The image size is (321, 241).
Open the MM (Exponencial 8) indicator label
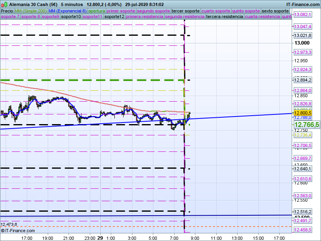coord(67,11)
